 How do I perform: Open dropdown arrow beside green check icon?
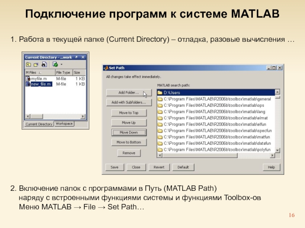tap(61, 64)
